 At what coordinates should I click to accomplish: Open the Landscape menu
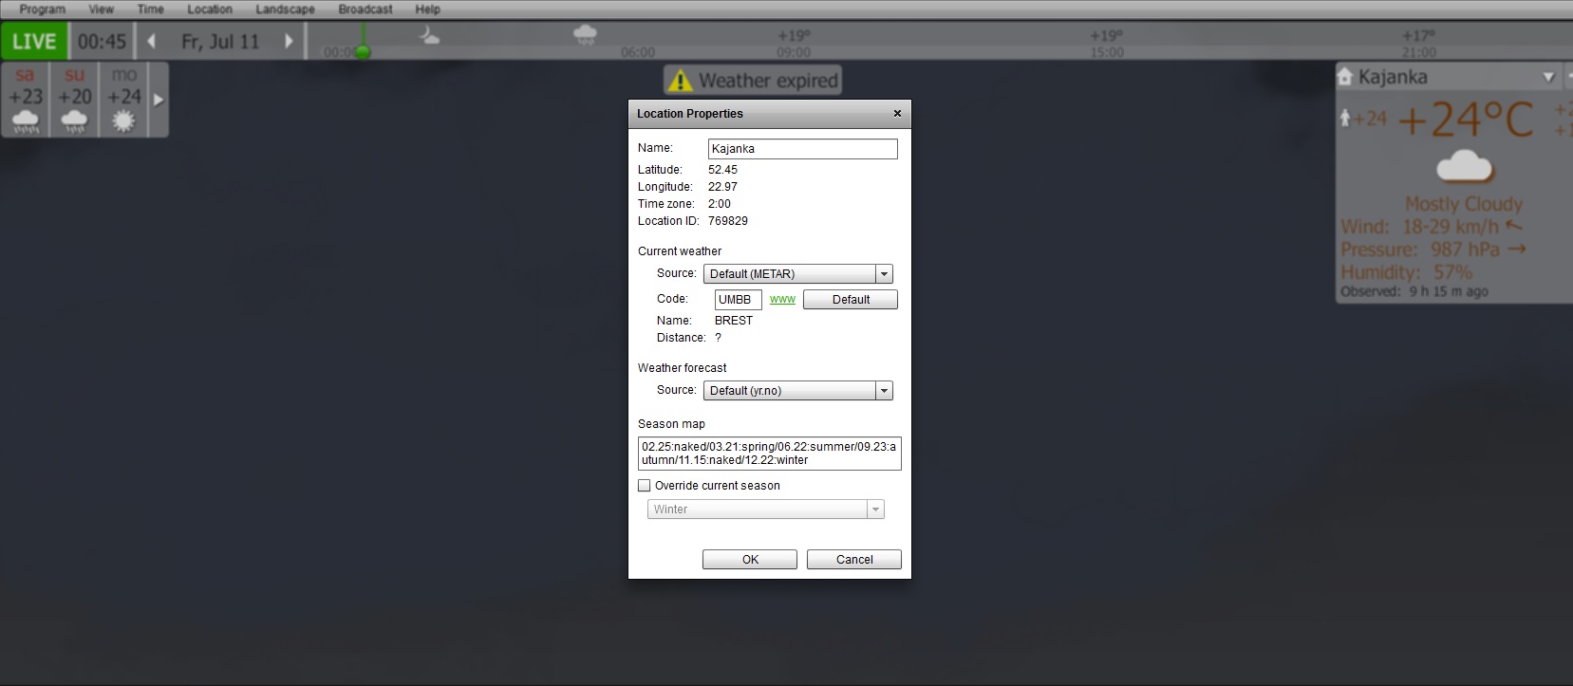[x=285, y=9]
